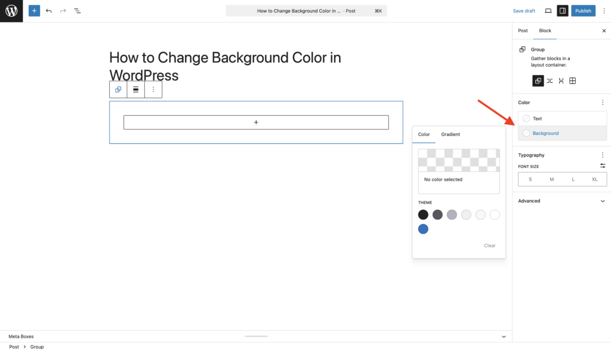Pick the black theme color swatch
Viewport: 611px width, 351px height.
pos(423,215)
